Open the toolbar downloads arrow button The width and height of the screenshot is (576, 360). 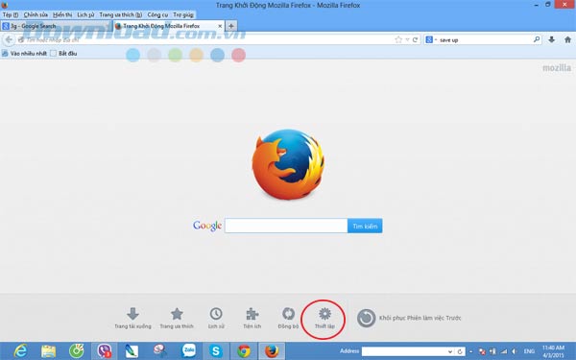click(x=551, y=39)
